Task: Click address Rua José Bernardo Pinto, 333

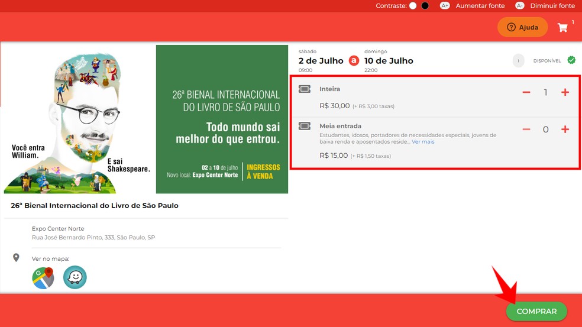Action: 93,237
